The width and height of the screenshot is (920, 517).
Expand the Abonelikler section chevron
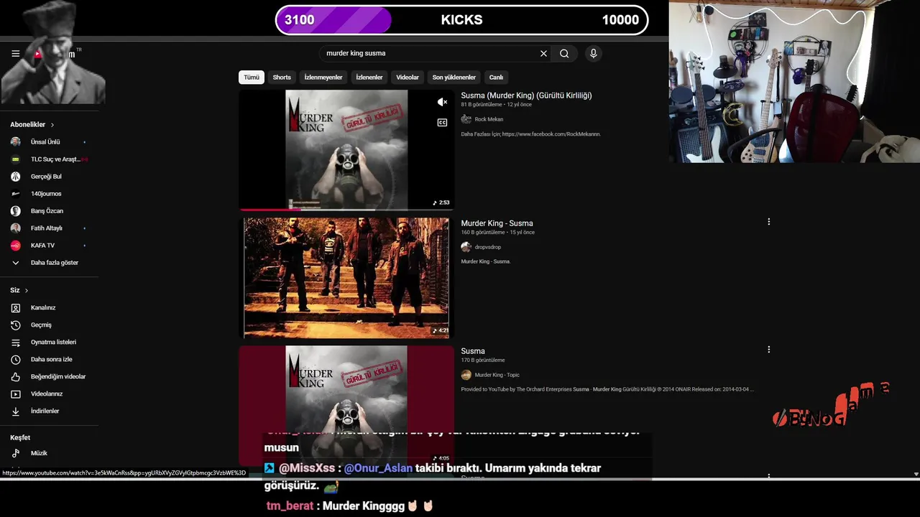(52, 125)
